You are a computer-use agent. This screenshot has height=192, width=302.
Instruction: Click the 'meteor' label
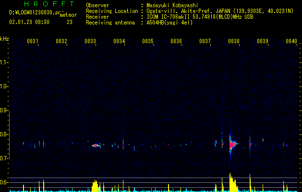(68, 15)
